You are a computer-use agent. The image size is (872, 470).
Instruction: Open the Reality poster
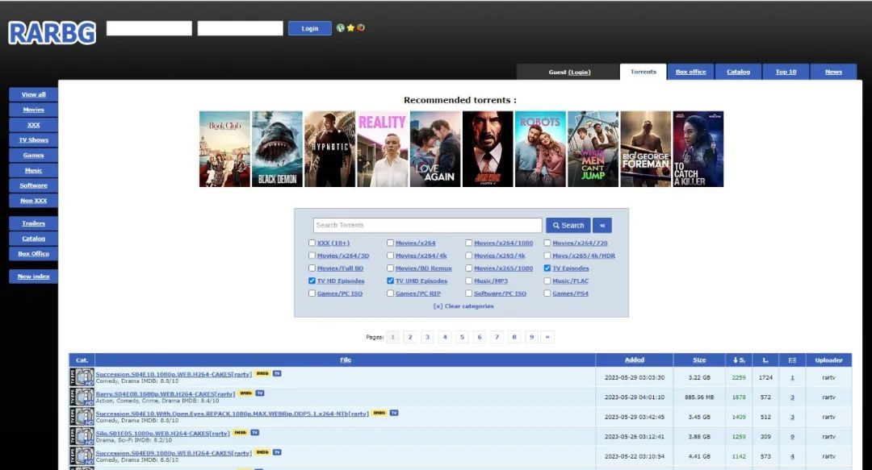tap(383, 149)
